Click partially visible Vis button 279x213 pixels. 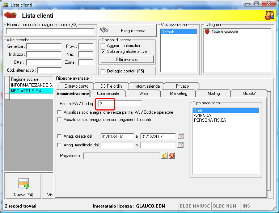[x=48, y=186]
